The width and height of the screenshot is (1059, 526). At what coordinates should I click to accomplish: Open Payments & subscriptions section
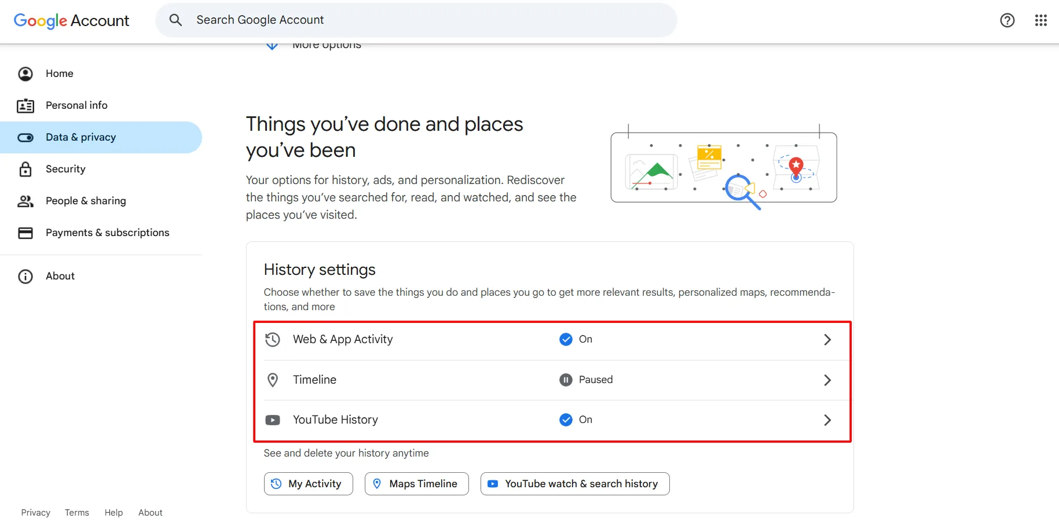(x=101, y=233)
